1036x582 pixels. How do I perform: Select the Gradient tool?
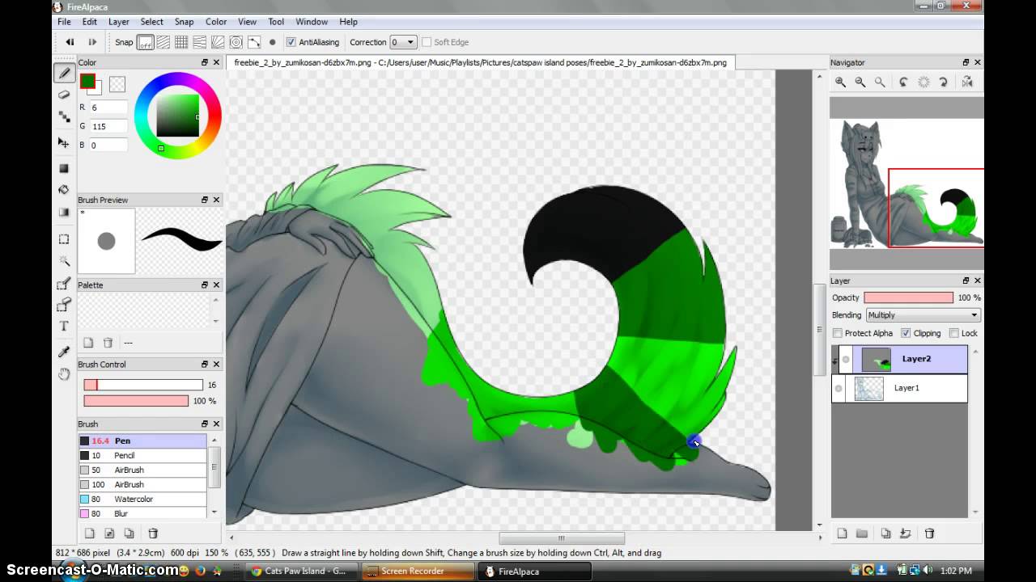point(64,213)
